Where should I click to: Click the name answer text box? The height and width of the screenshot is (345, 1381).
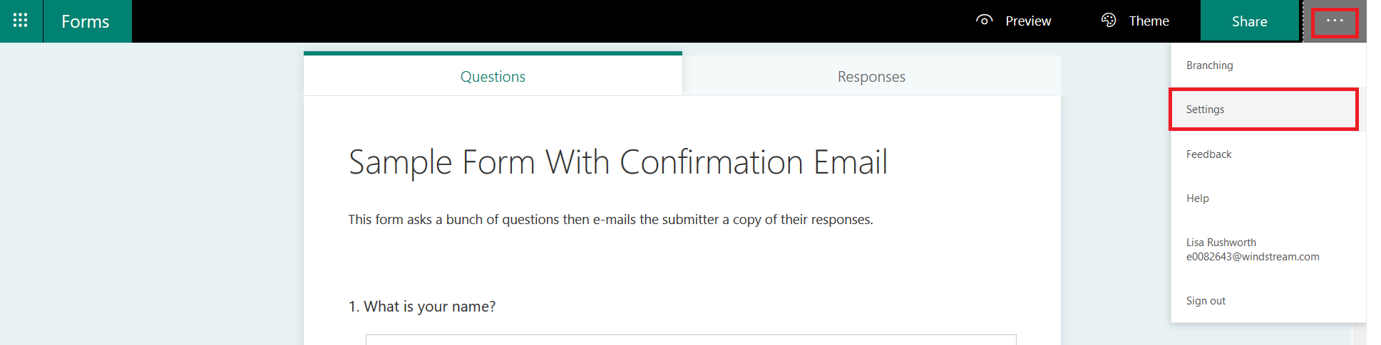(690, 339)
